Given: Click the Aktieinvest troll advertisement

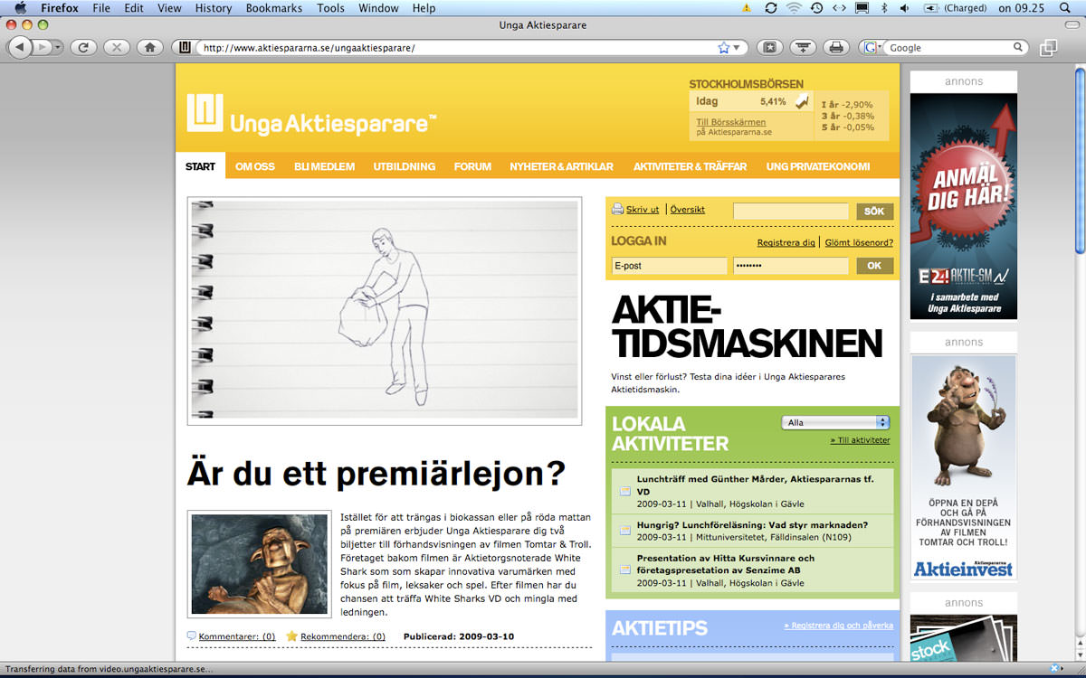Looking at the screenshot, I should (x=964, y=467).
